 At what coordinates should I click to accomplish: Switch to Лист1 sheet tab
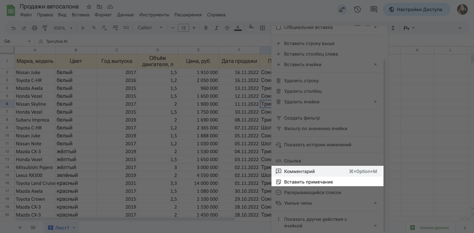pos(62,228)
